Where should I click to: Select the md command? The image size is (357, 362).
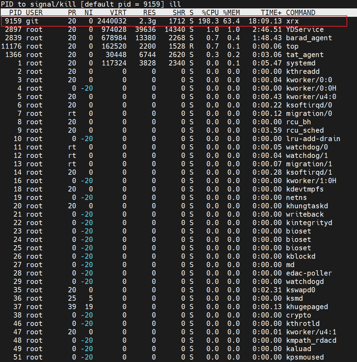pos(290,265)
